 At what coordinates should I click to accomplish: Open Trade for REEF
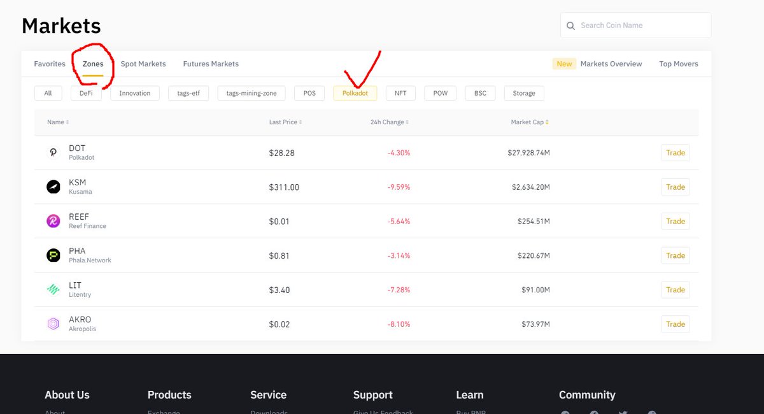676,222
